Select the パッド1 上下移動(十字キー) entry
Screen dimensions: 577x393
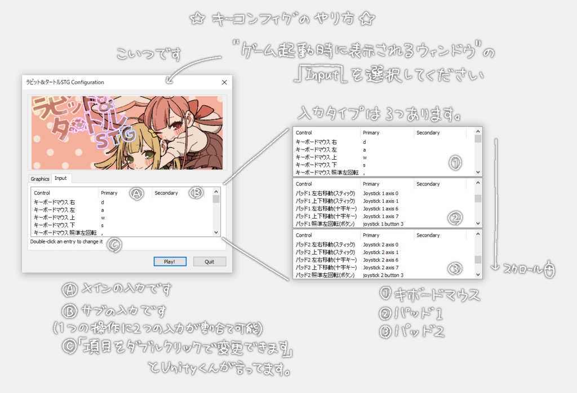(326, 216)
